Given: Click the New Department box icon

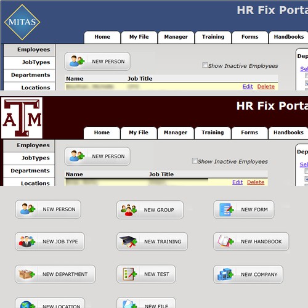Looking at the screenshot, I should point(26,274).
